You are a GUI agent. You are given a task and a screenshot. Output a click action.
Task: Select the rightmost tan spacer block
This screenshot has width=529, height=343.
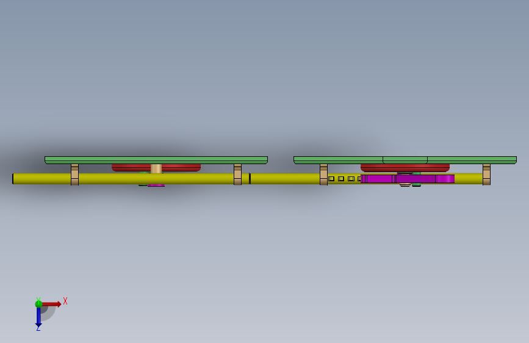486,175
